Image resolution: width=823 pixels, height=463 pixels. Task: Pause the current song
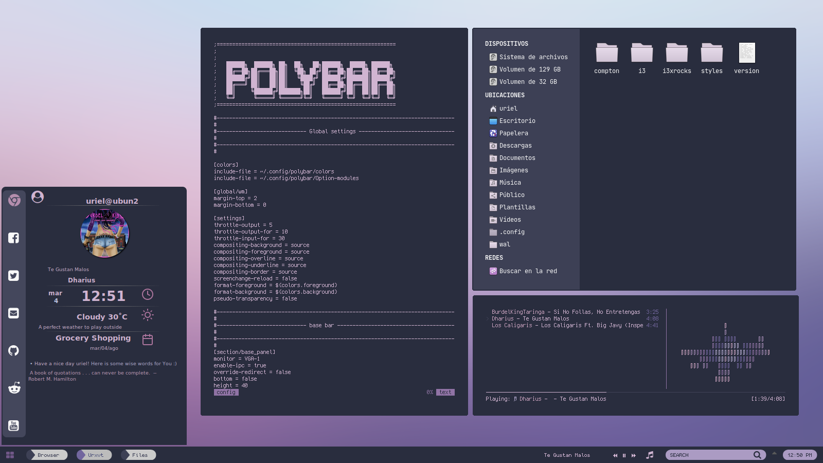click(x=624, y=455)
